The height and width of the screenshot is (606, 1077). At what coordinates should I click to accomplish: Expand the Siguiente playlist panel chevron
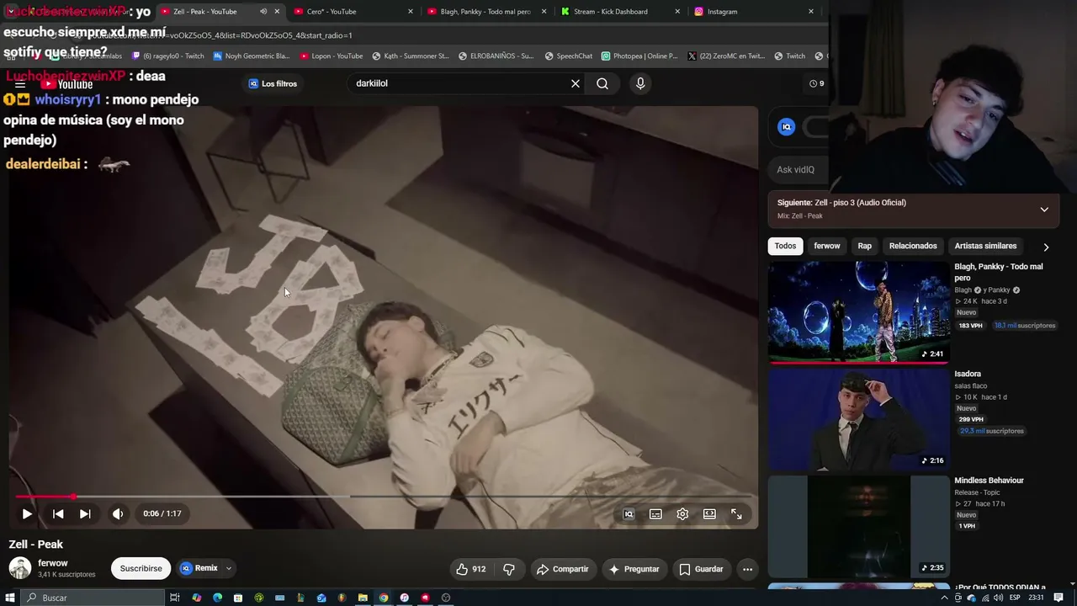pos(1044,209)
